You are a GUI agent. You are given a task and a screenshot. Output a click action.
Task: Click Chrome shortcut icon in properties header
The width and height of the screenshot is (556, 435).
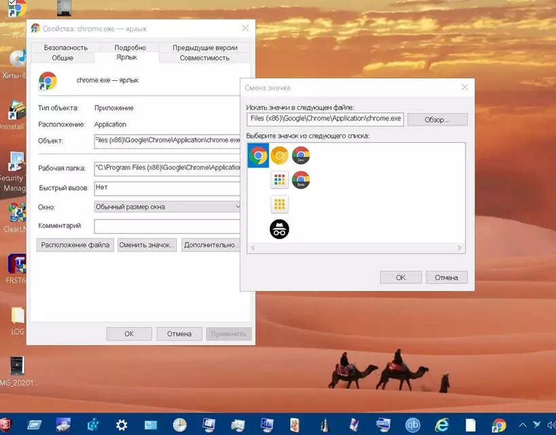point(48,81)
